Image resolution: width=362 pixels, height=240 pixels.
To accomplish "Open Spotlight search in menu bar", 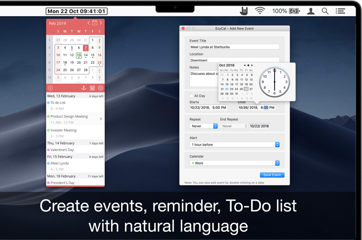I will pyautogui.click(x=325, y=11).
